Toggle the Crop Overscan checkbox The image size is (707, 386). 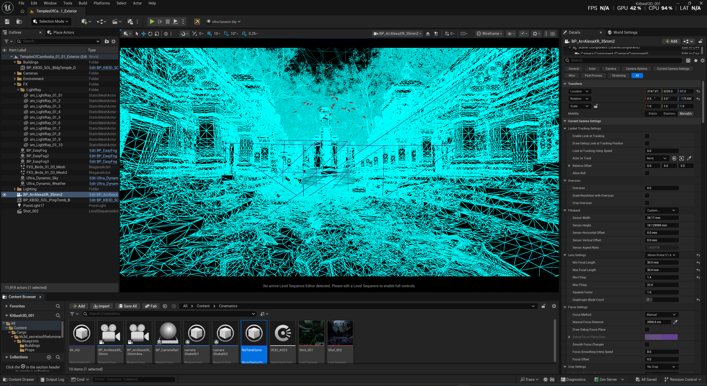647,203
